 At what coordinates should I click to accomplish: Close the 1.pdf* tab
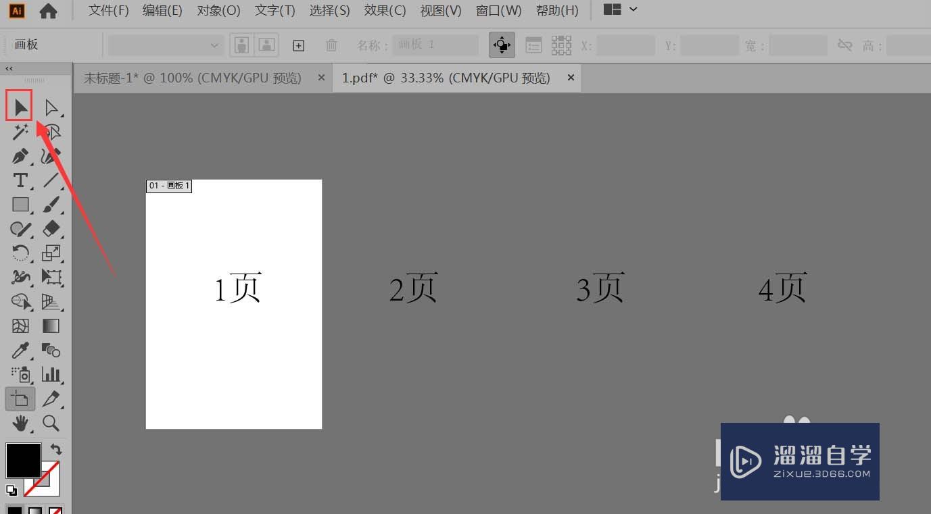pos(571,78)
